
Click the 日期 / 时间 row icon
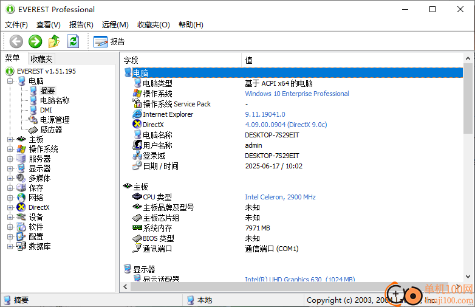pyautogui.click(x=137, y=165)
